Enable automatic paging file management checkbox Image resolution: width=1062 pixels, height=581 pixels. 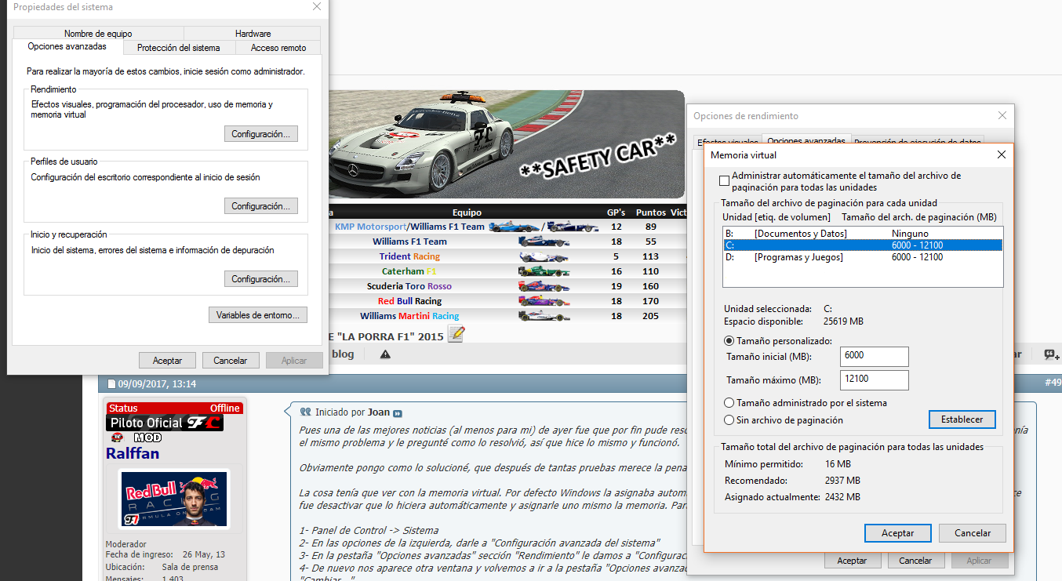tap(724, 181)
